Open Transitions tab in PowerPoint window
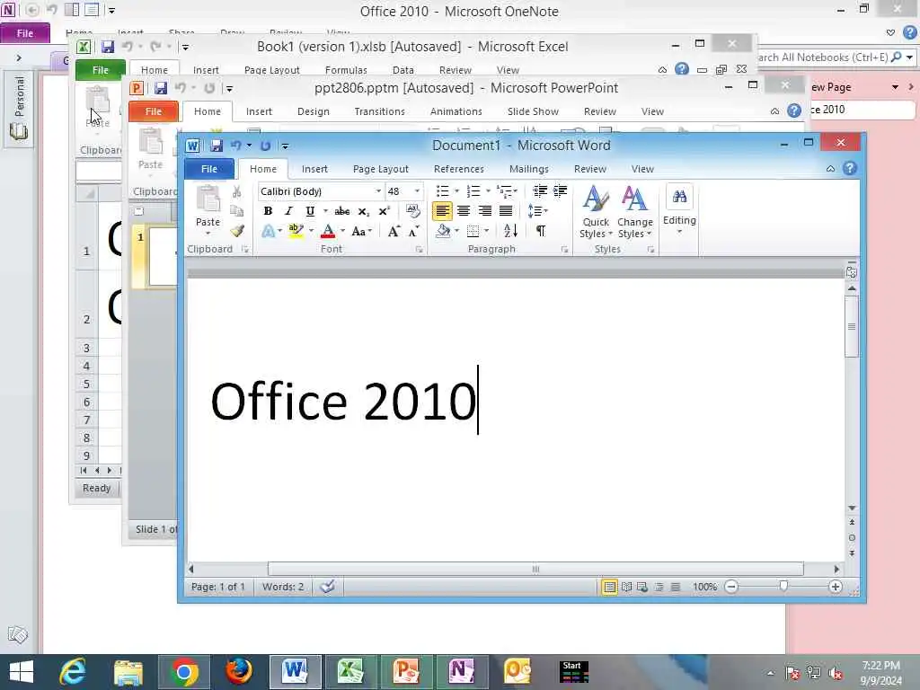 [379, 111]
